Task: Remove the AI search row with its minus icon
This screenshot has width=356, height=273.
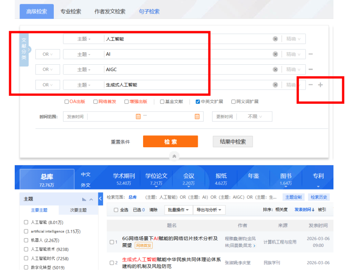Action: 311,54
